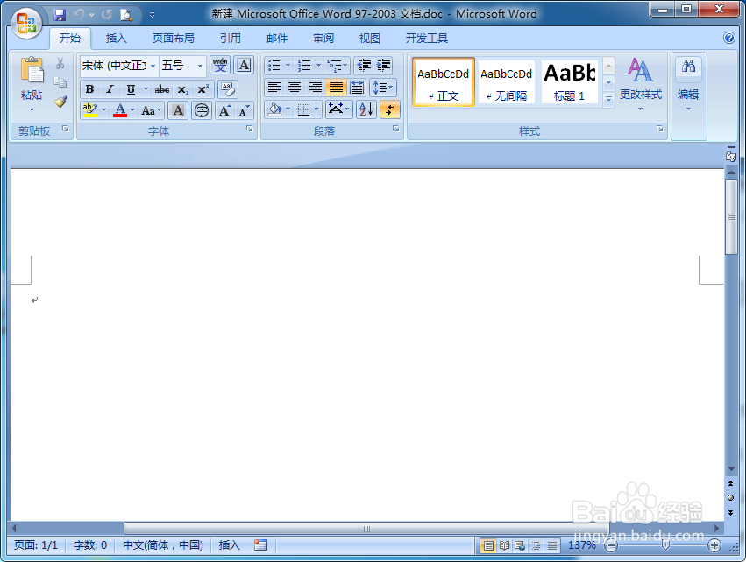
Task: Select the Format Painter brush
Action: 60,102
